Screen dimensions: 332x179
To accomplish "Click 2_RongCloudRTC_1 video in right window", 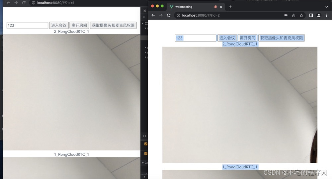I will point(240,105).
